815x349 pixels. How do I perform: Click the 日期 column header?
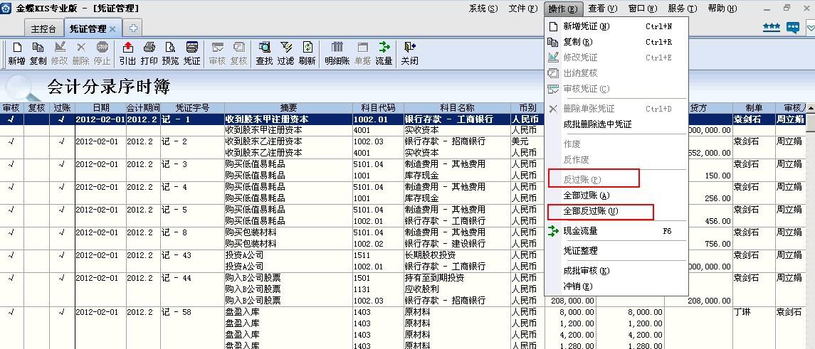(101, 108)
